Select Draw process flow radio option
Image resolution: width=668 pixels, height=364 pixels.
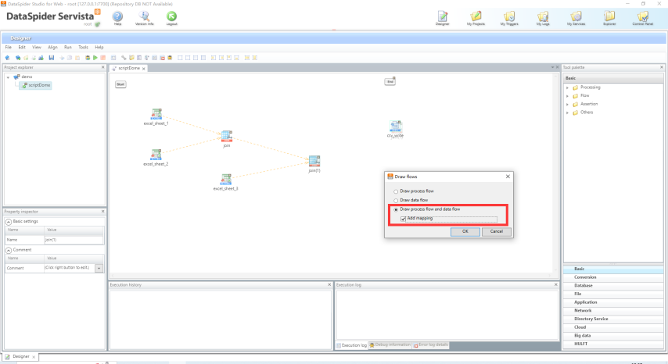tap(396, 191)
